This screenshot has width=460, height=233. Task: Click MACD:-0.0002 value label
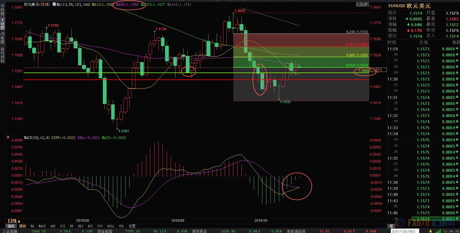pos(114,138)
